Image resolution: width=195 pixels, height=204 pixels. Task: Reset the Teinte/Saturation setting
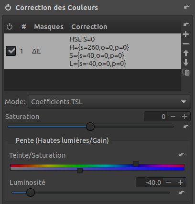pos(182,155)
